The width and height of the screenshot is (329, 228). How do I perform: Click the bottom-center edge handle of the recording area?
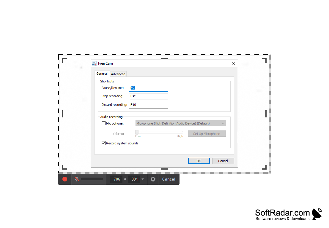[164, 169]
